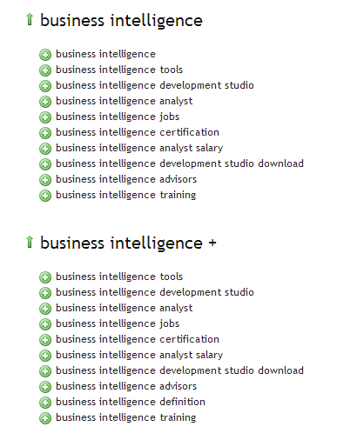Viewport: 350px width, 440px height.
Task: Click 'business intelligence jobs' text in first list
Action: click(x=118, y=117)
